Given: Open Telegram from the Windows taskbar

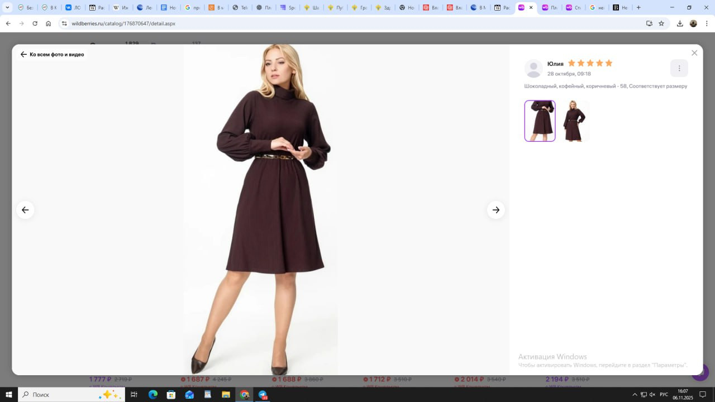Looking at the screenshot, I should [x=263, y=395].
